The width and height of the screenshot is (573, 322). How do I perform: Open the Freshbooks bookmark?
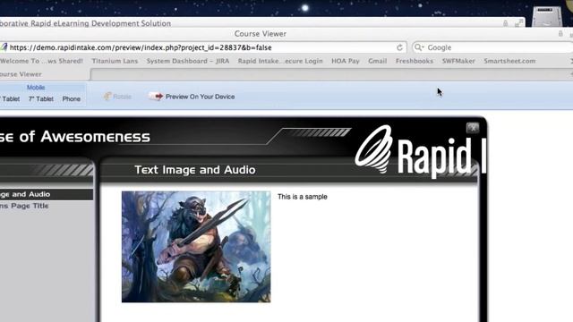[x=415, y=61]
